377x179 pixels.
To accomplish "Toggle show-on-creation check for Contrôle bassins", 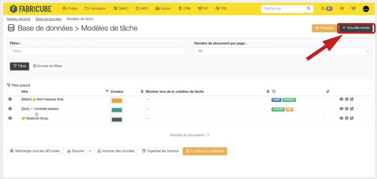I will [148, 109].
